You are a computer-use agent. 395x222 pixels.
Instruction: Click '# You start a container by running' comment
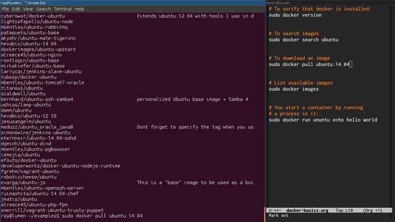[x=316, y=107]
